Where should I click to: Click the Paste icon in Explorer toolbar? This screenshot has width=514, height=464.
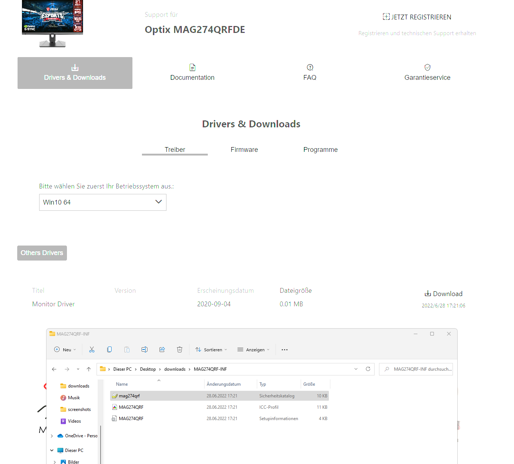[x=127, y=349]
